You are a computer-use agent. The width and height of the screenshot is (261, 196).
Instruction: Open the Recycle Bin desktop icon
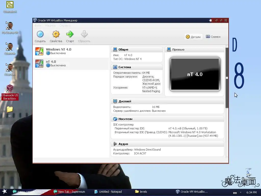tap(248, 174)
